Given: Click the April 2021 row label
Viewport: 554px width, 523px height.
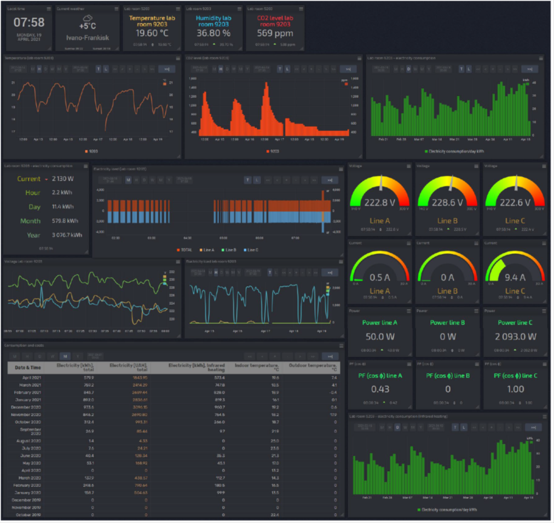Looking at the screenshot, I should click(x=32, y=378).
